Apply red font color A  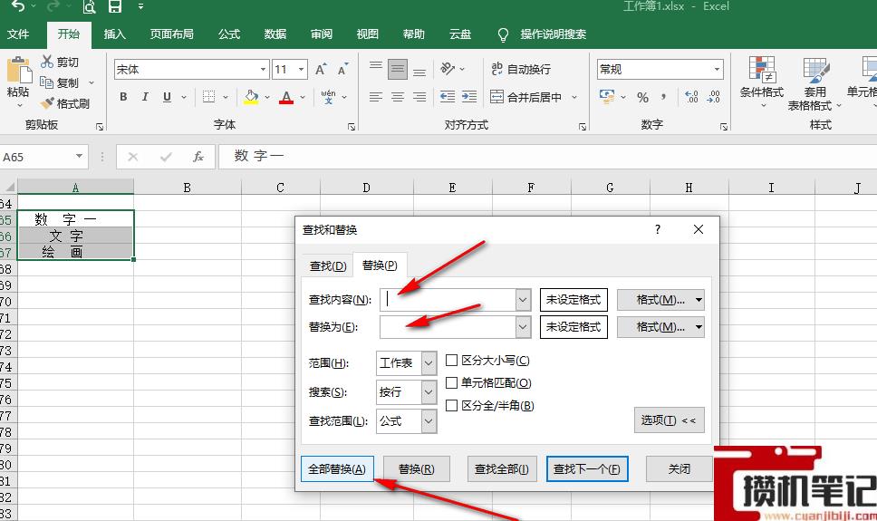coord(286,97)
